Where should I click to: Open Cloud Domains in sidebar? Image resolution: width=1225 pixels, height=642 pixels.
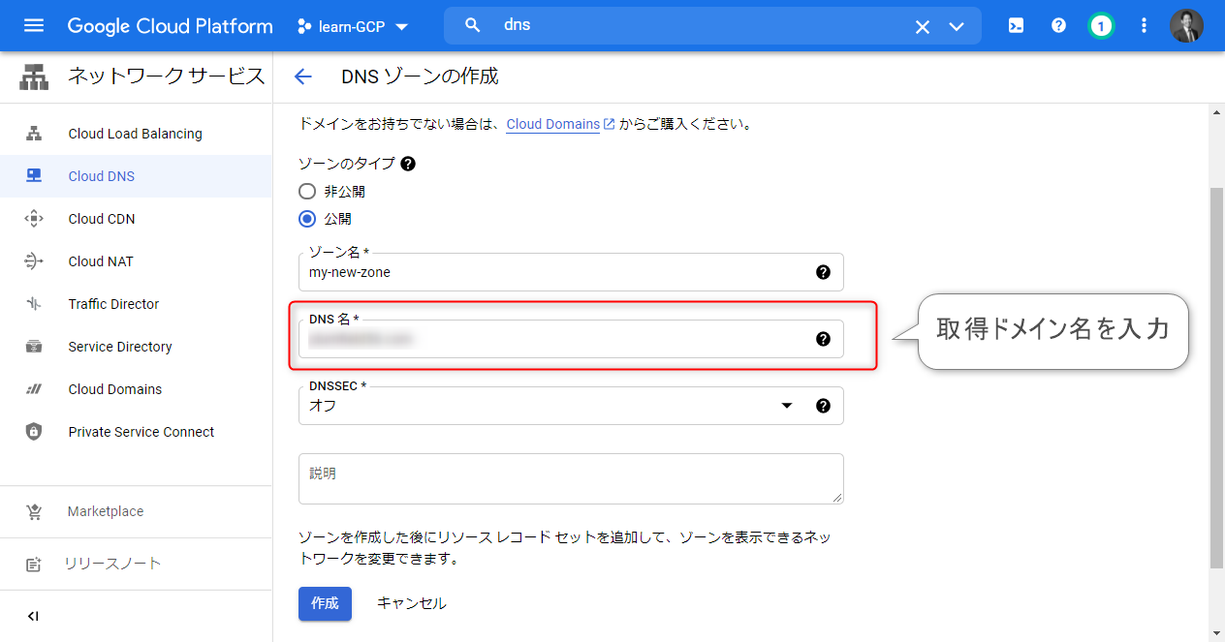(136, 389)
